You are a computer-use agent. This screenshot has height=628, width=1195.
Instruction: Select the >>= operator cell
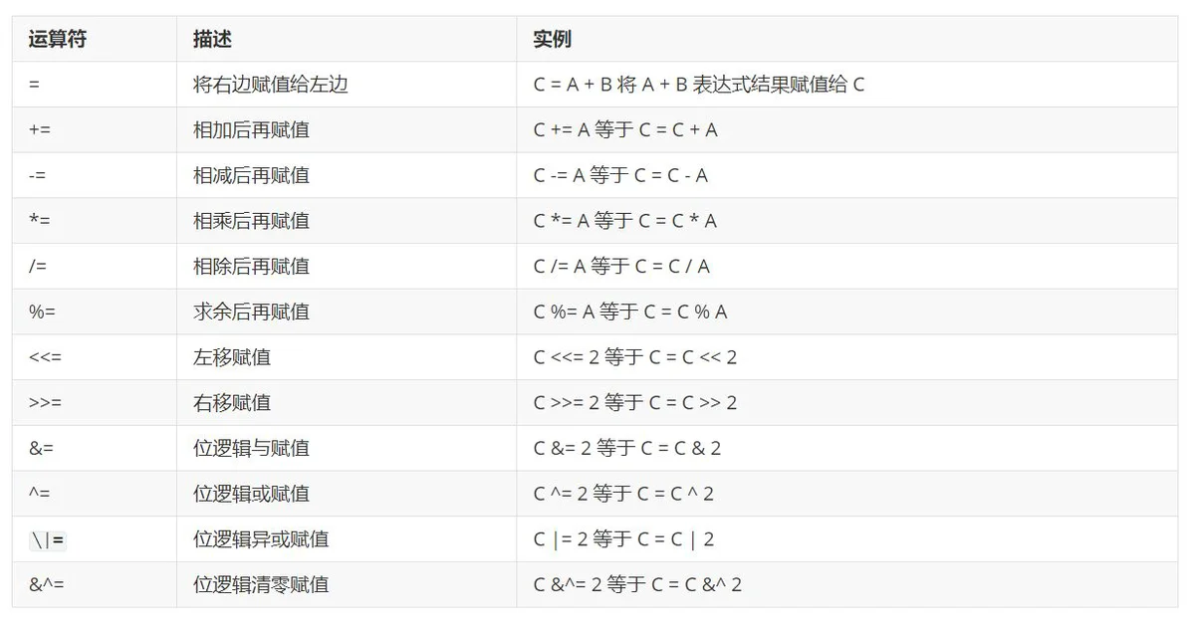pos(46,403)
